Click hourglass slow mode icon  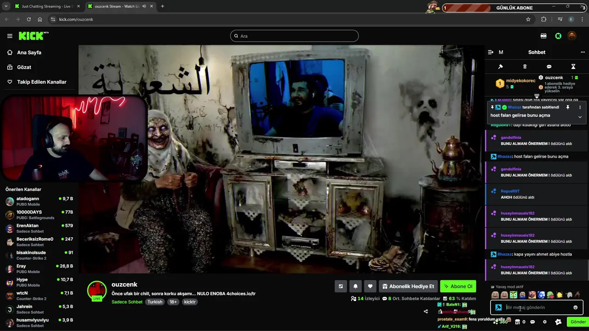click(x=573, y=67)
